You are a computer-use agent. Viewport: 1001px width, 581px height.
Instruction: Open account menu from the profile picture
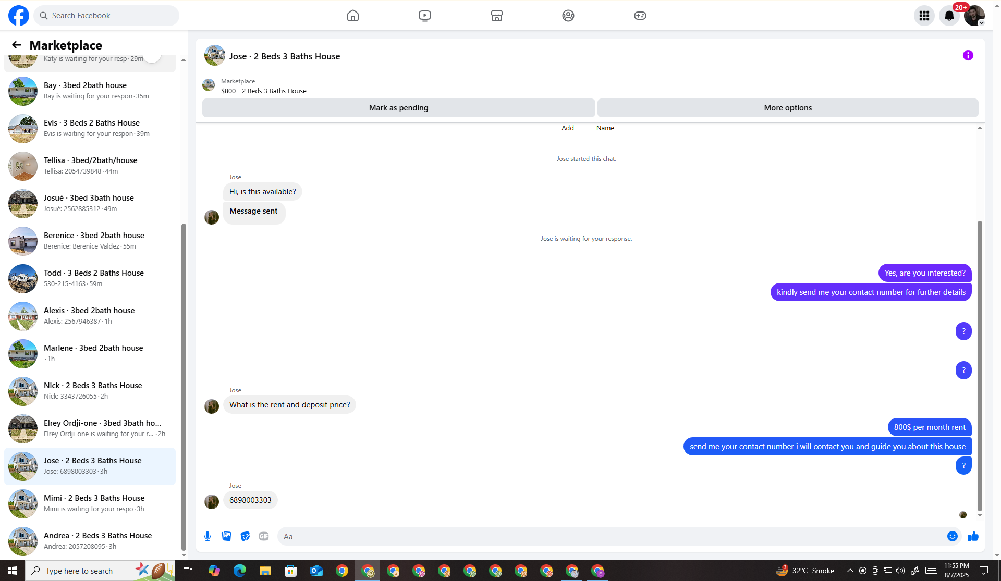[x=974, y=16]
